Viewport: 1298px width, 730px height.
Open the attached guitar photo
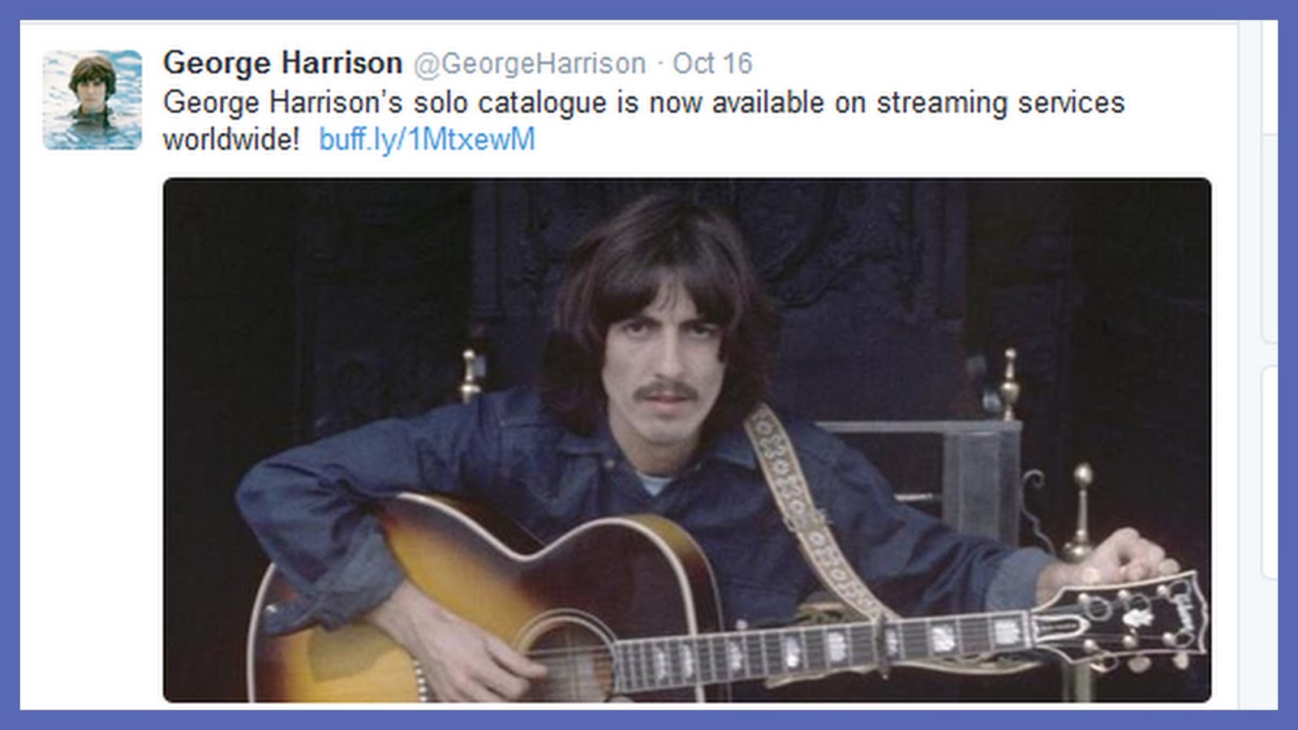pos(687,440)
